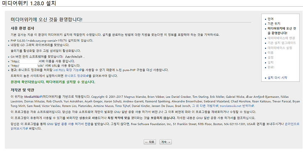Click current step 미디어위키에 오신 것을 환영합니다! in sidebar
The height and width of the screenshot is (152, 303).
pos(282,31)
